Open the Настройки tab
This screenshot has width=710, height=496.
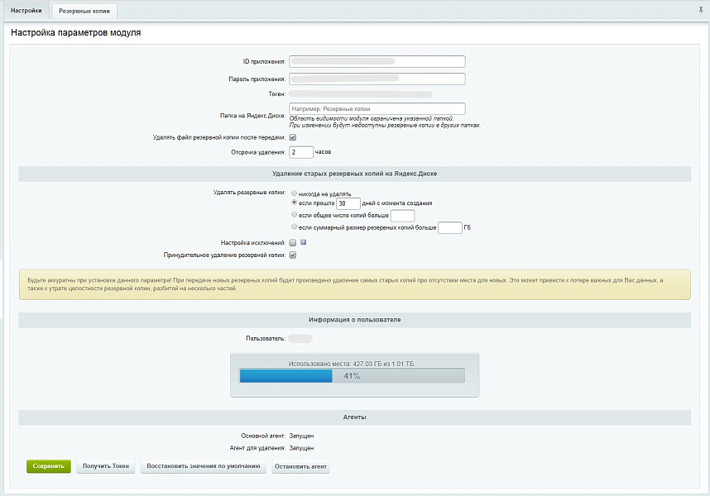[x=26, y=11]
